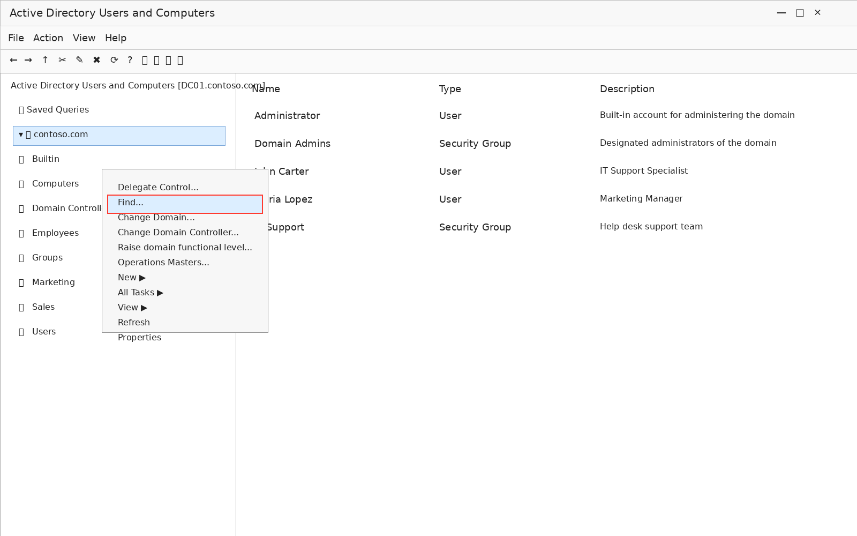The image size is (857, 536).
Task: Choose Delegate Control... from the context menu
Action: tap(158, 187)
